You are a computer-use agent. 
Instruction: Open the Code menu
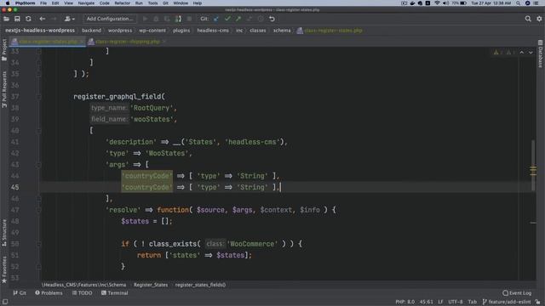[104, 3]
